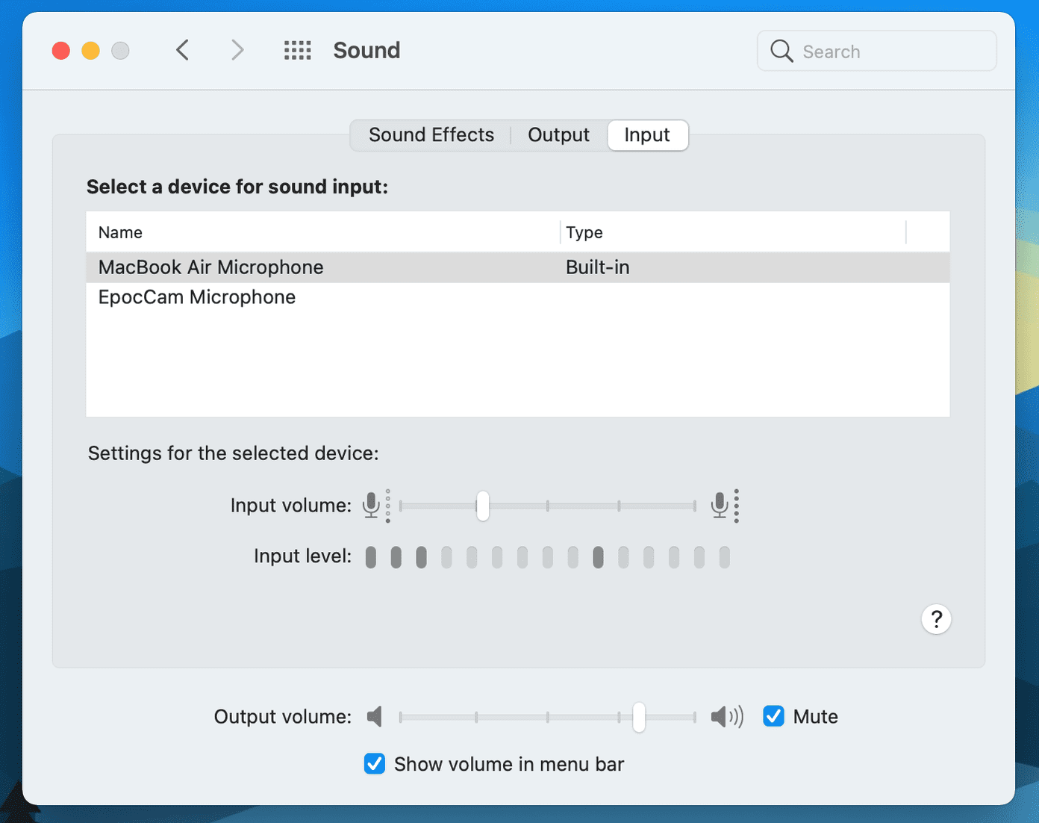Click the quiet speaker icon by Output volume
This screenshot has width=1039, height=823.
pyautogui.click(x=375, y=717)
